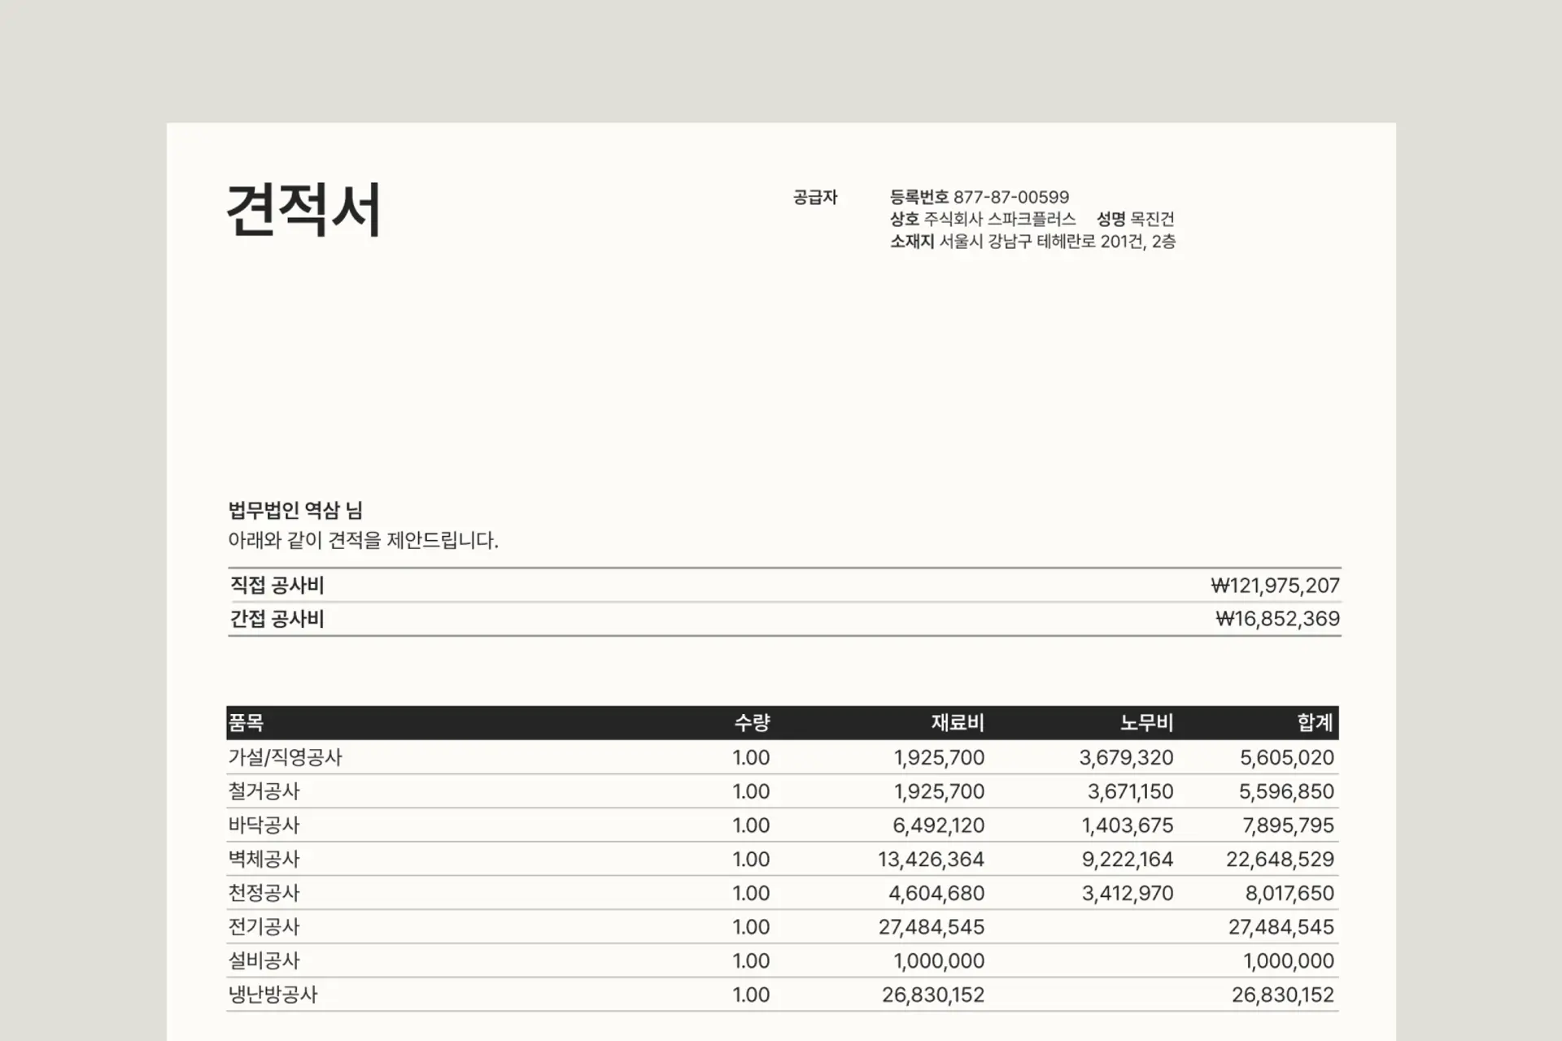
Task: Click the 직접 공사비 label
Action: click(277, 586)
